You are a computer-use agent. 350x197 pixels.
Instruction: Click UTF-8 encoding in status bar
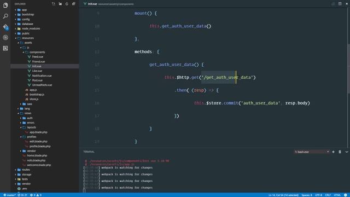pos(318,195)
